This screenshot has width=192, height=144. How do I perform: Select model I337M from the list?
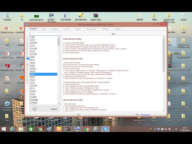click(43, 54)
